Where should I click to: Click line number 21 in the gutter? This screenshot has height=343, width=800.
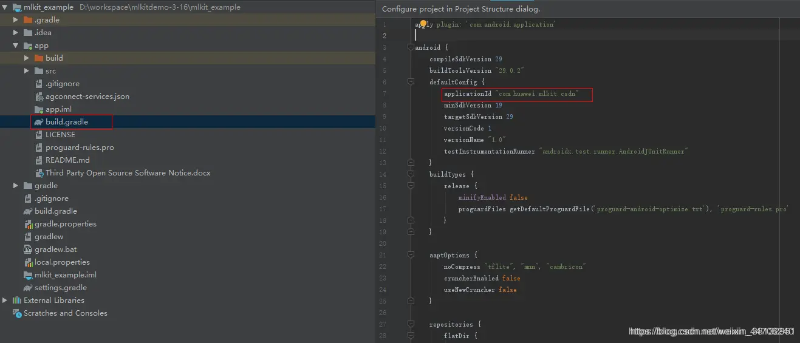click(x=383, y=255)
